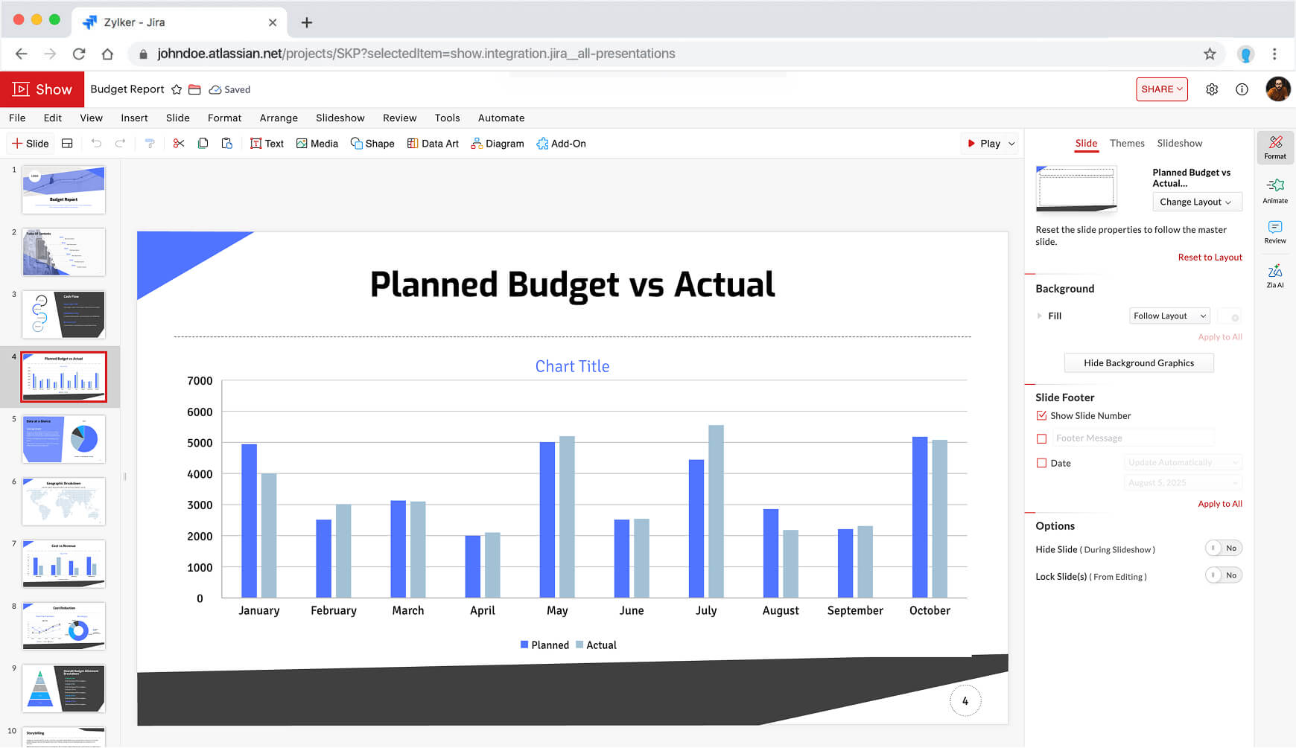Viewport: 1296px width, 748px height.
Task: Open the Change Layout dropdown
Action: 1196,202
